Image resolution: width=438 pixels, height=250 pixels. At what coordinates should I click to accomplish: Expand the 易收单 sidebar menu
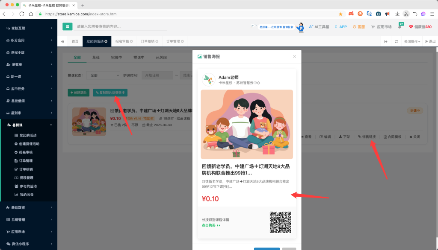[x=29, y=64]
